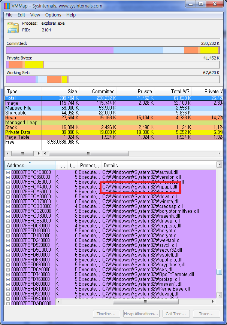Open the View menu
Screen dimensions: 227x325
tap(35, 15)
